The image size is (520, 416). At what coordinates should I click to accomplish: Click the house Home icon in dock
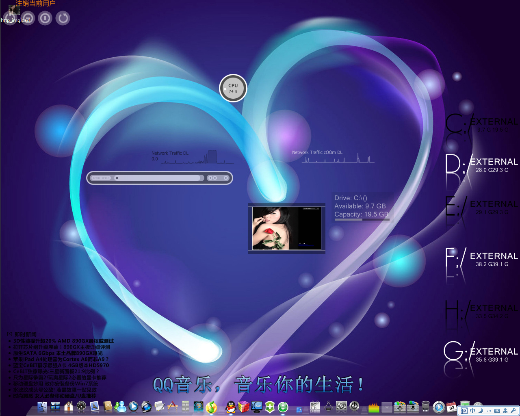[x=69, y=407]
